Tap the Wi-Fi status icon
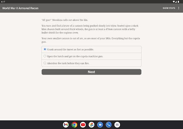Viewport: 183px width, 129px height. 174,2
